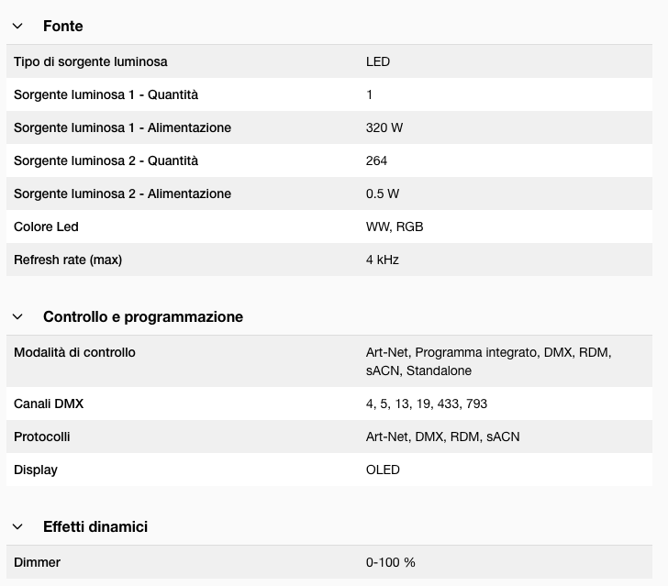The height and width of the screenshot is (586, 668).
Task: Click the WW, RGB color value
Action: tap(394, 227)
